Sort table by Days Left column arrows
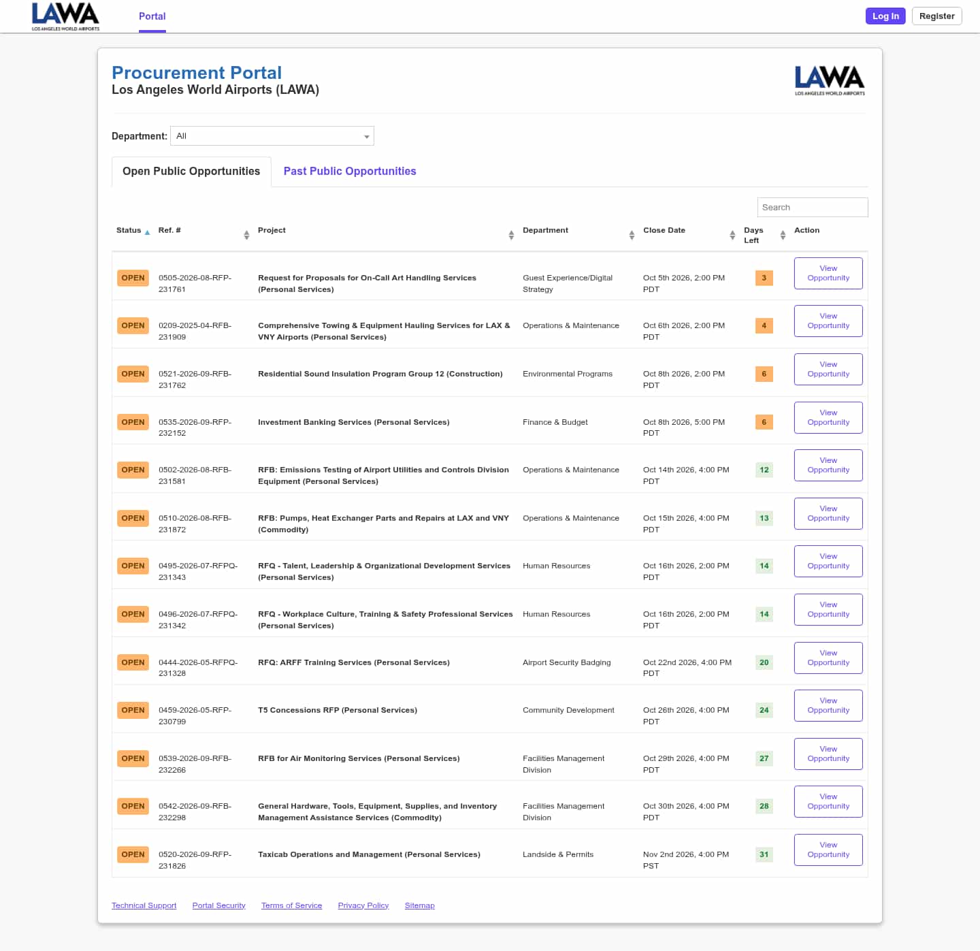980x951 pixels. pyautogui.click(x=783, y=235)
